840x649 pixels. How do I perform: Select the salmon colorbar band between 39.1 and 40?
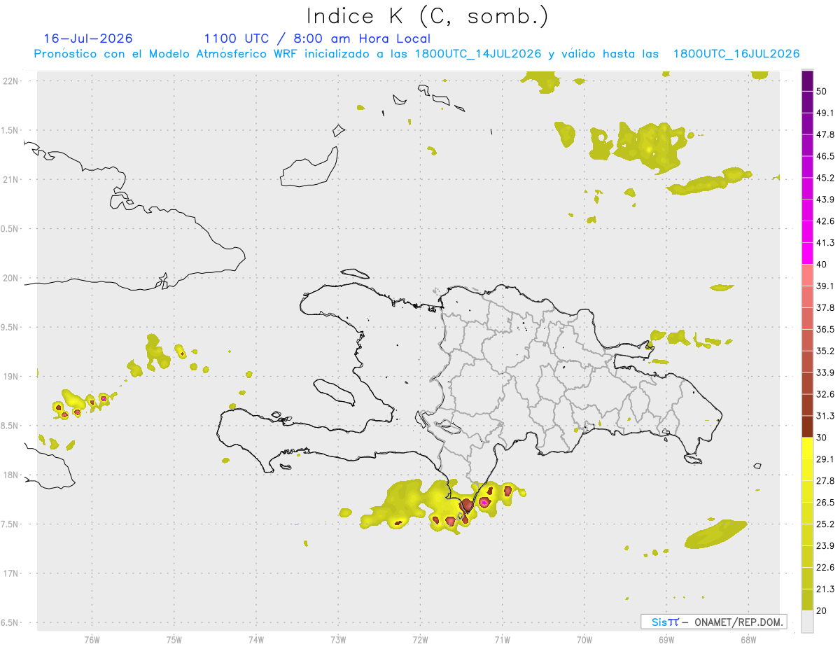[x=807, y=275]
